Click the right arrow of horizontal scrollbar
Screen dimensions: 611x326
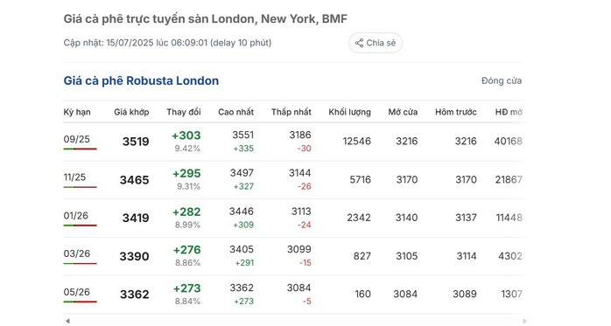pos(524,321)
